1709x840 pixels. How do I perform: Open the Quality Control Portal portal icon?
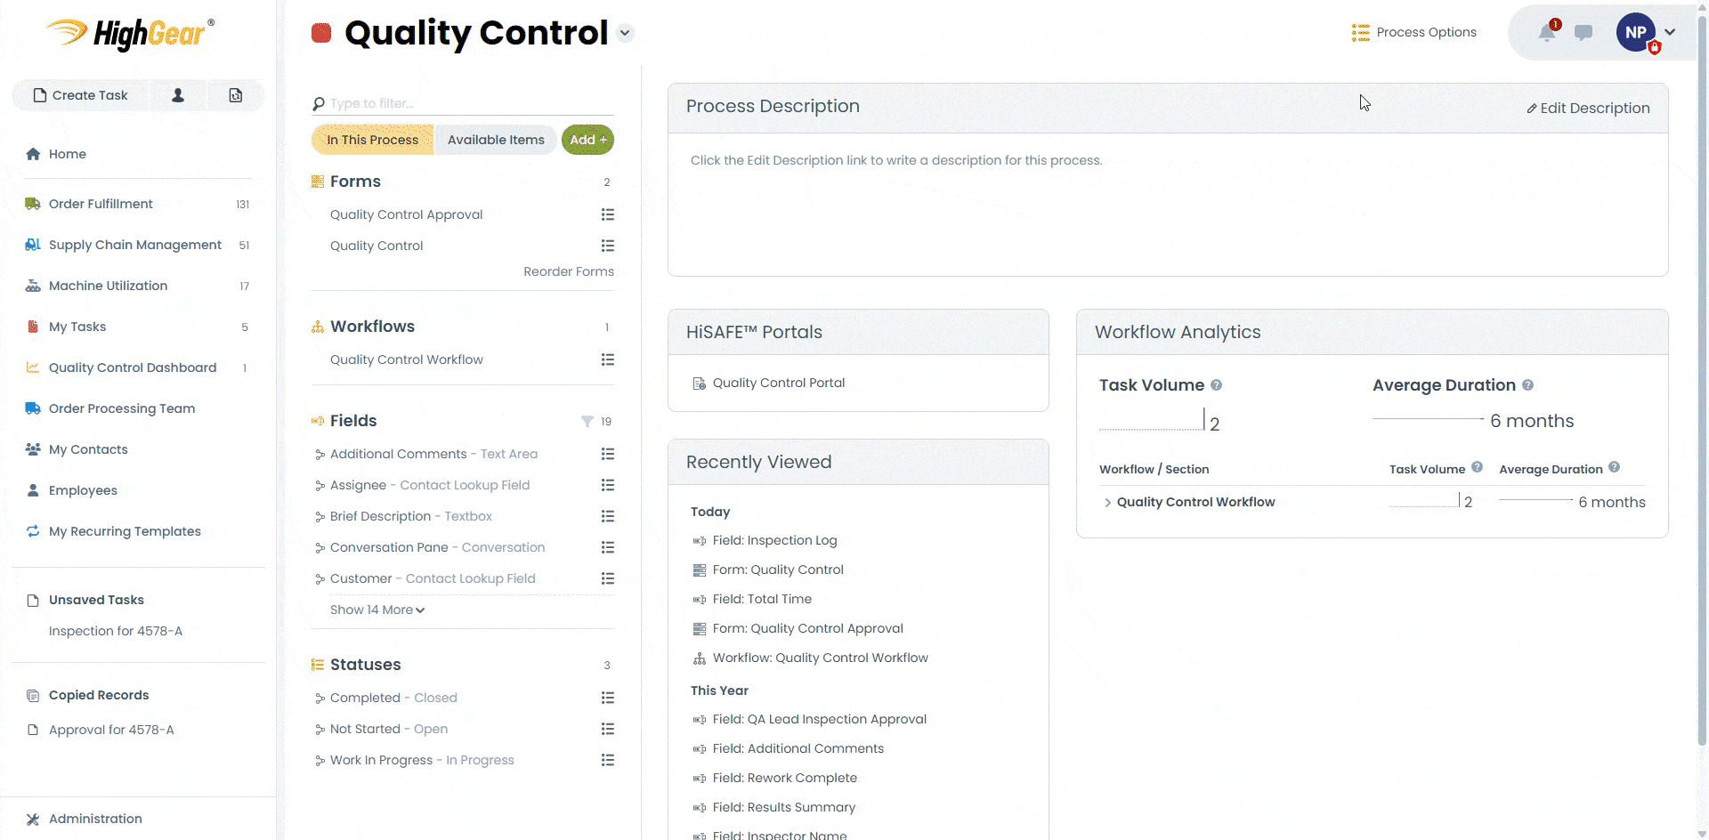[x=698, y=383]
